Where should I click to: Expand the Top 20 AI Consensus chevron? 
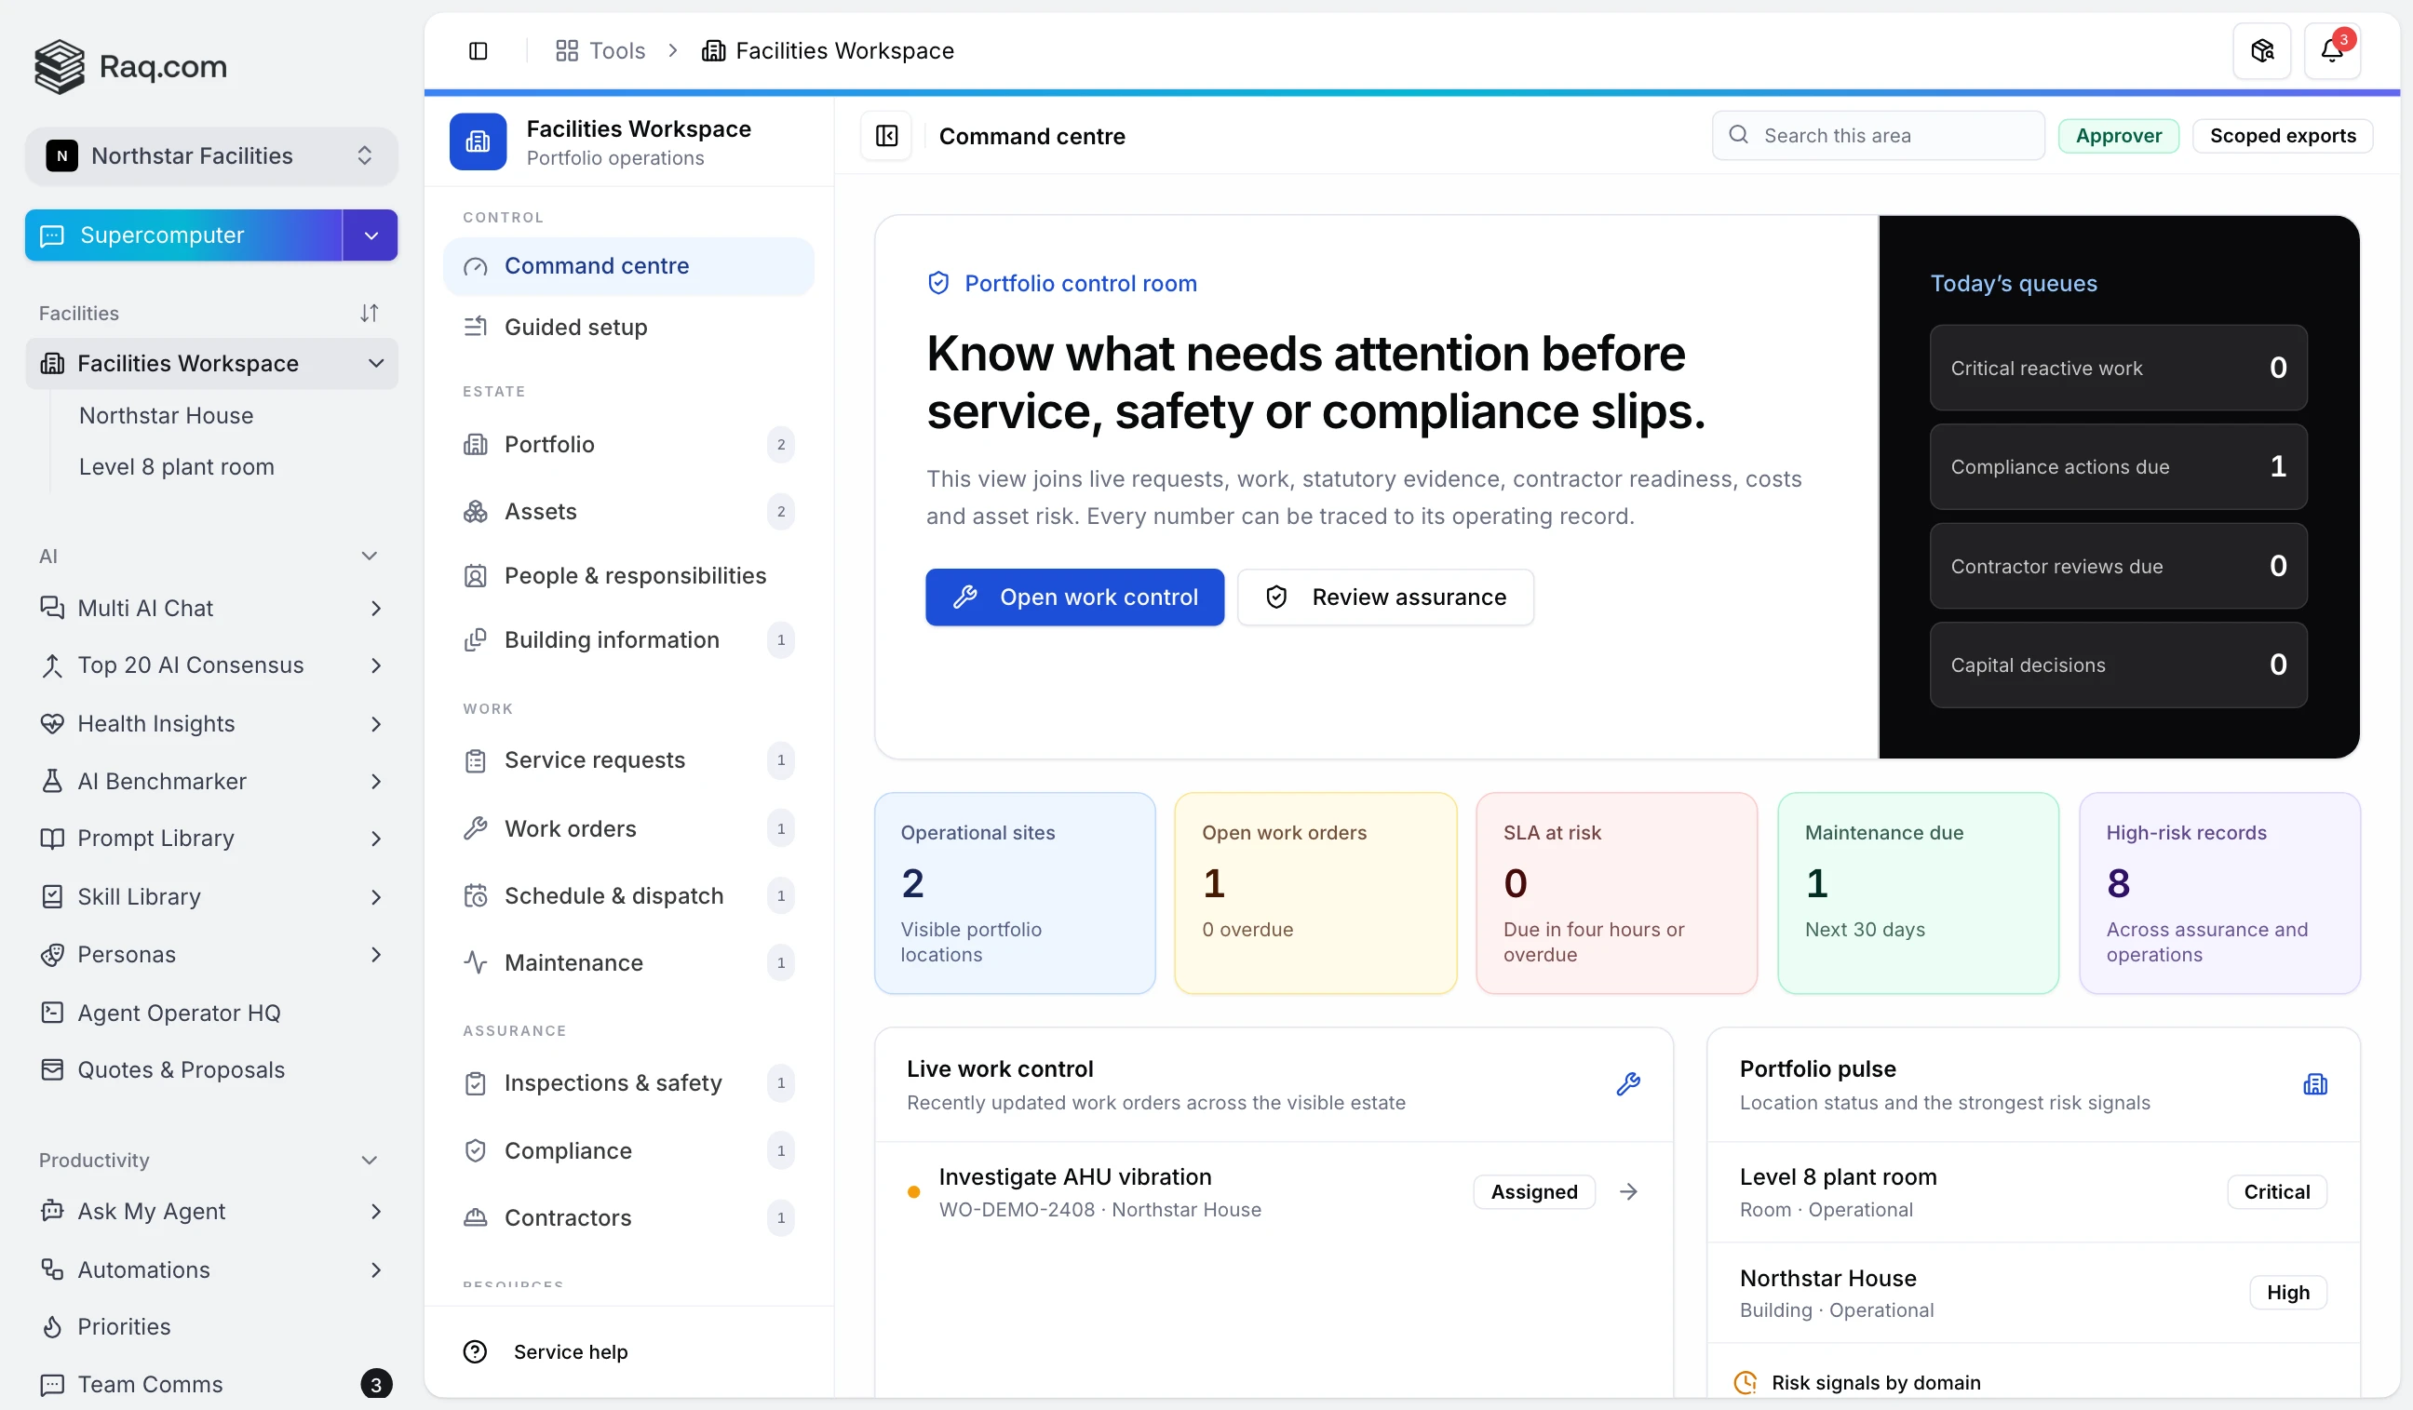pos(375,666)
